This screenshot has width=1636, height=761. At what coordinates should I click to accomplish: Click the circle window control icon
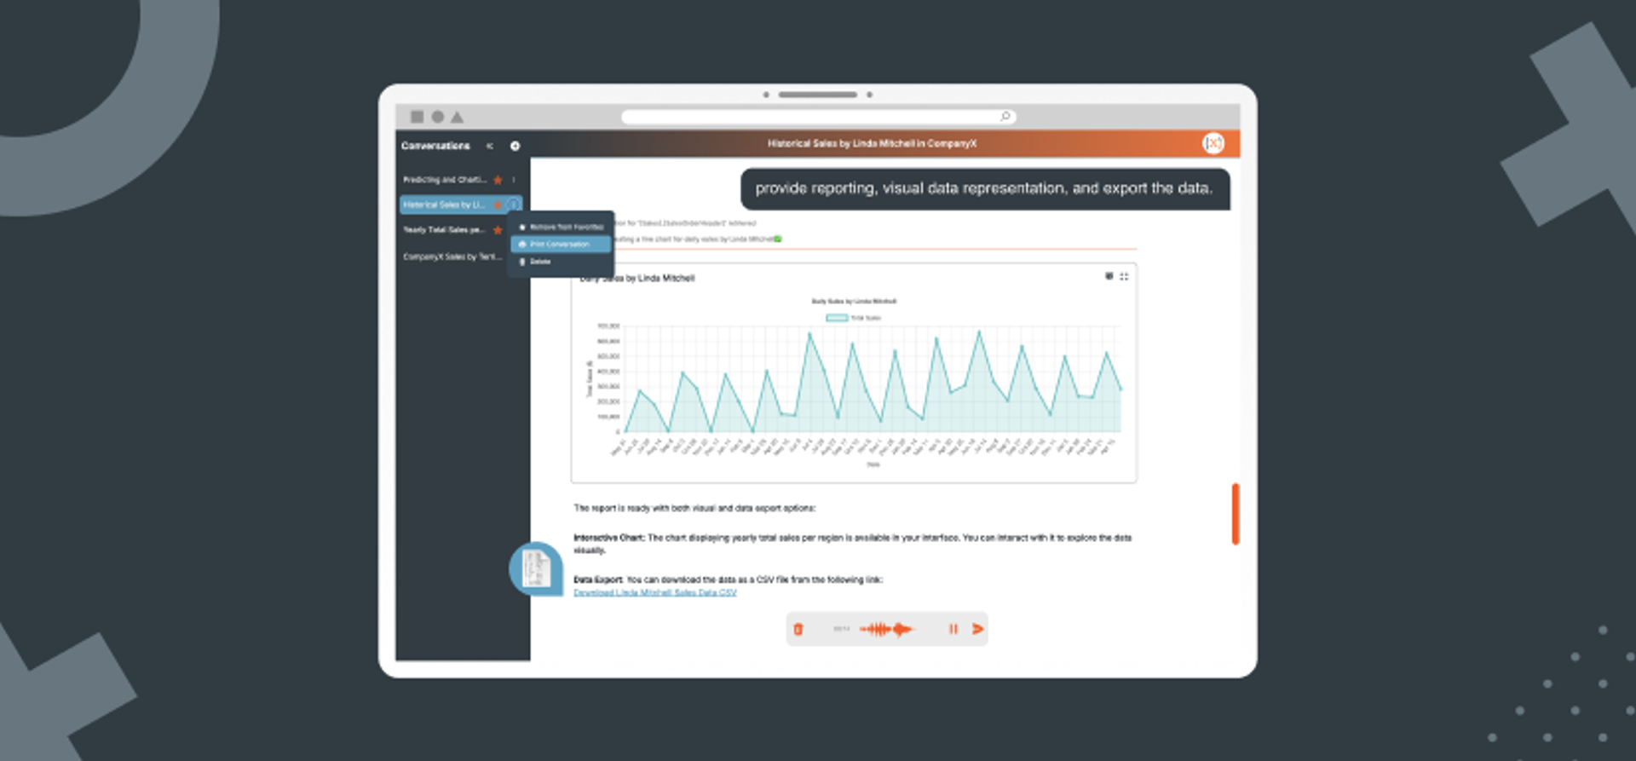(437, 117)
